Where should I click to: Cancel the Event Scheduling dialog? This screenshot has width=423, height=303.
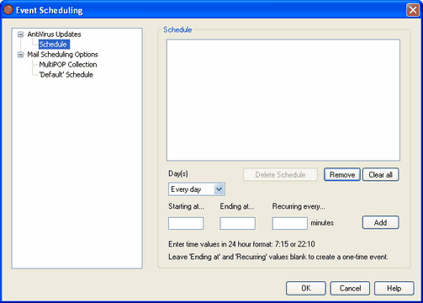pyautogui.click(x=350, y=289)
